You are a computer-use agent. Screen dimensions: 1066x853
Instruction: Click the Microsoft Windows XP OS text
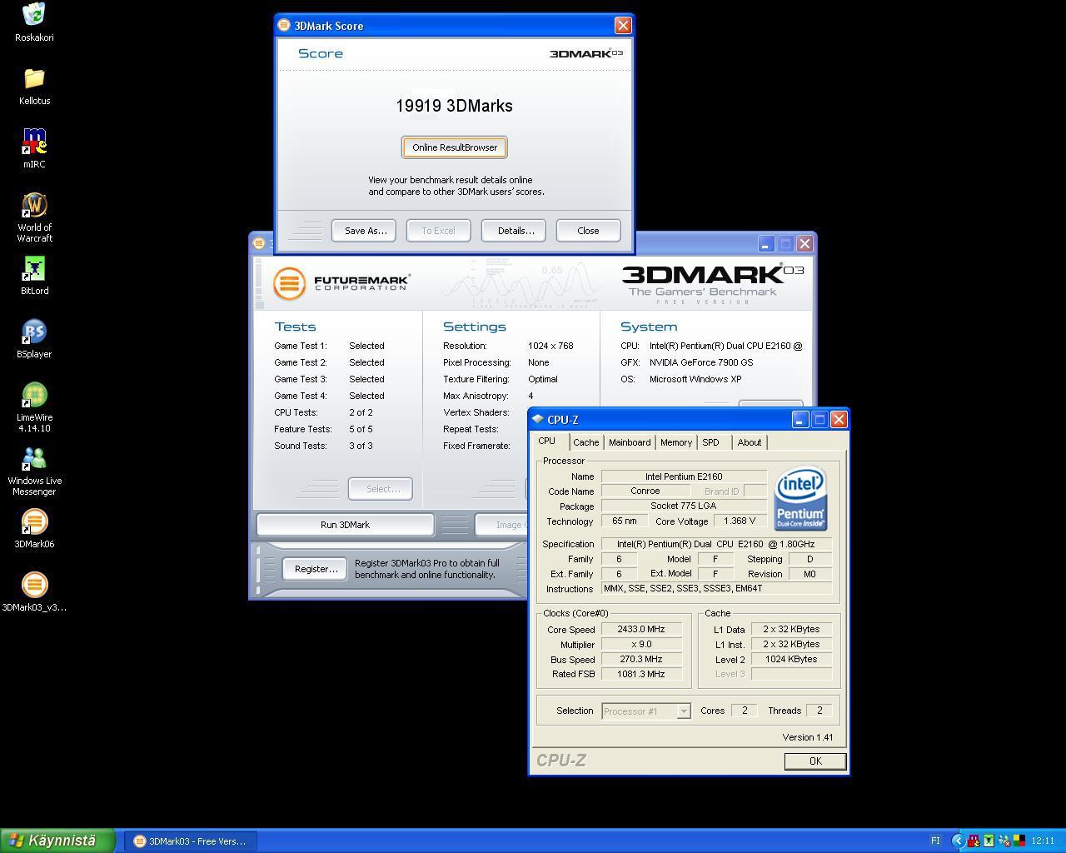(695, 379)
